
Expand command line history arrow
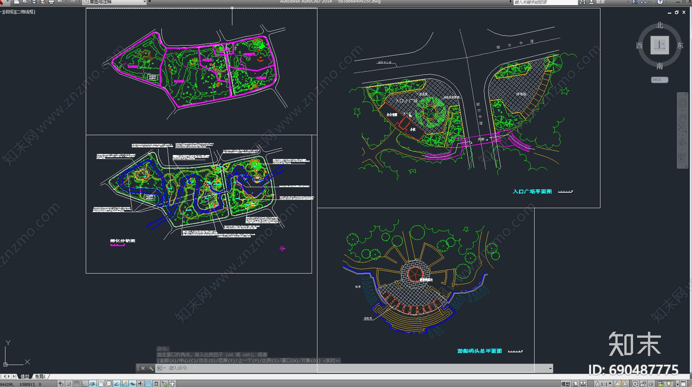pyautogui.click(x=550, y=368)
